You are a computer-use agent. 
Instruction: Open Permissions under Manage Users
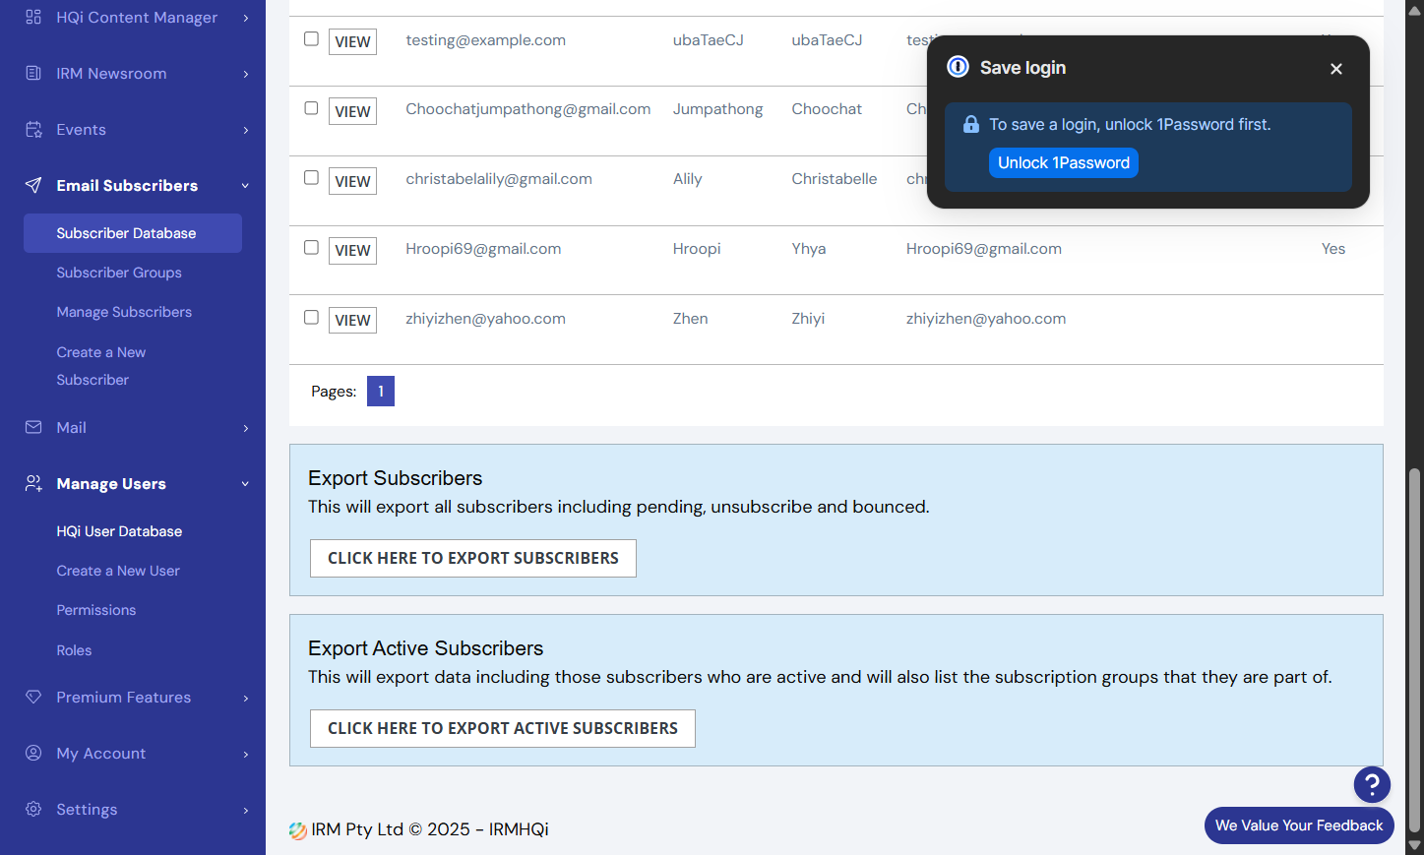[x=96, y=610]
